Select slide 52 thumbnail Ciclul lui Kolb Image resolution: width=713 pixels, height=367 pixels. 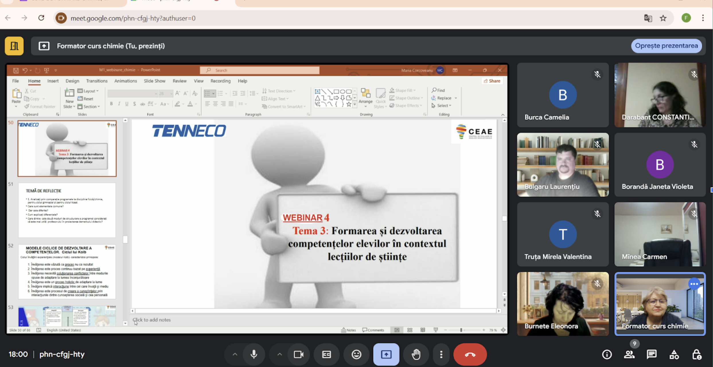(67, 272)
